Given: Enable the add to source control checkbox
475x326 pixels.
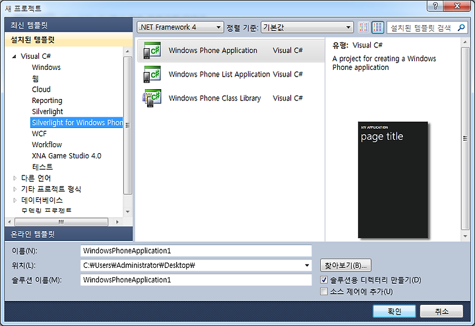Looking at the screenshot, I should tap(324, 292).
